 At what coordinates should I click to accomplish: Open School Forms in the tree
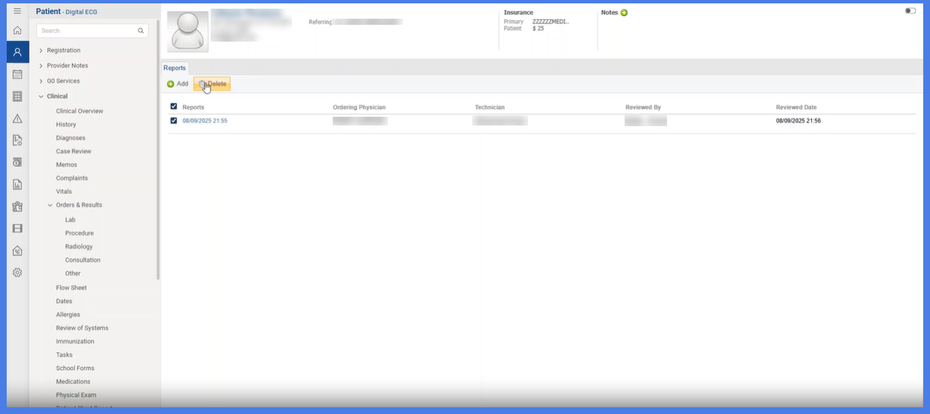pos(75,368)
